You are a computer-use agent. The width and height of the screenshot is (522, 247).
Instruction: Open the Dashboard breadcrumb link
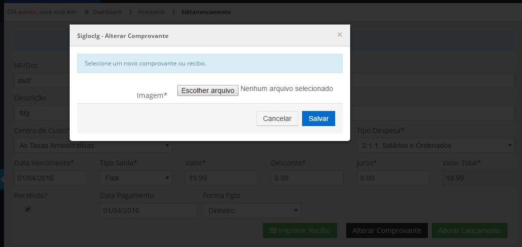[x=107, y=12]
